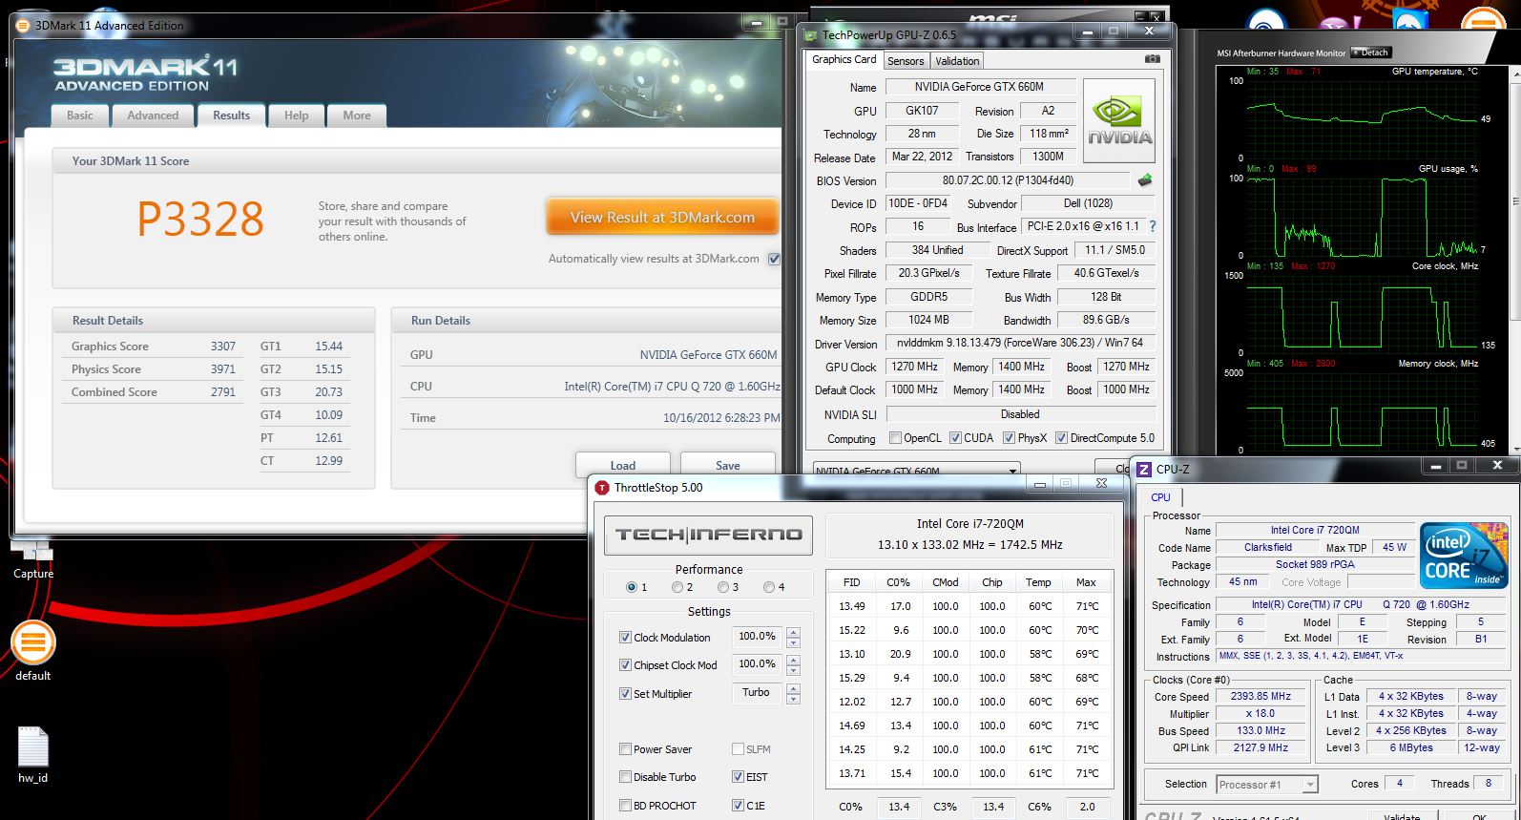The image size is (1521, 820).
Task: Adjust Clock Modulation percentage stepper
Action: [x=793, y=637]
